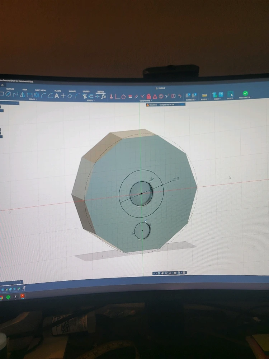
Task: Click the Finish Sketch green checkmark
Action: (245, 93)
